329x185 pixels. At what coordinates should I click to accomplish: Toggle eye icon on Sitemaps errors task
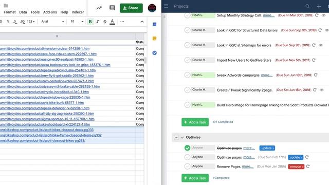[x=321, y=45]
